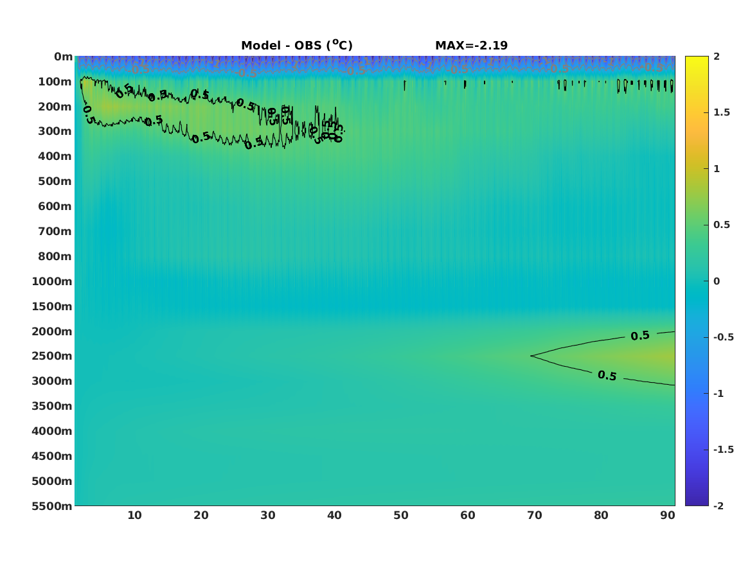Select the '200m' depth axis label
This screenshot has height=562, width=750.
[55, 107]
